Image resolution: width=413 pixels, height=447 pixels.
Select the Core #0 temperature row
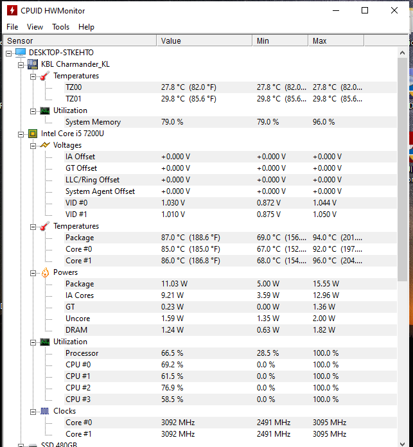(231, 249)
